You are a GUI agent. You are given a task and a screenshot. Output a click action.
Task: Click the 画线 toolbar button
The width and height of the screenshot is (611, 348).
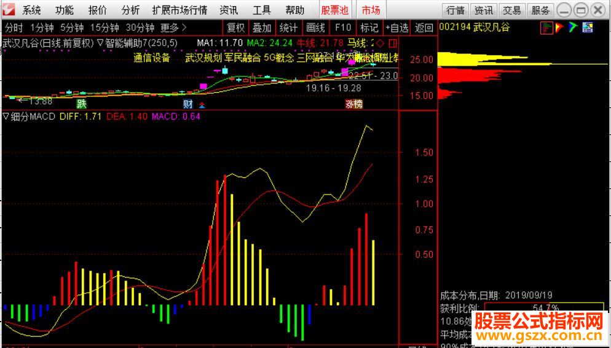click(x=315, y=28)
